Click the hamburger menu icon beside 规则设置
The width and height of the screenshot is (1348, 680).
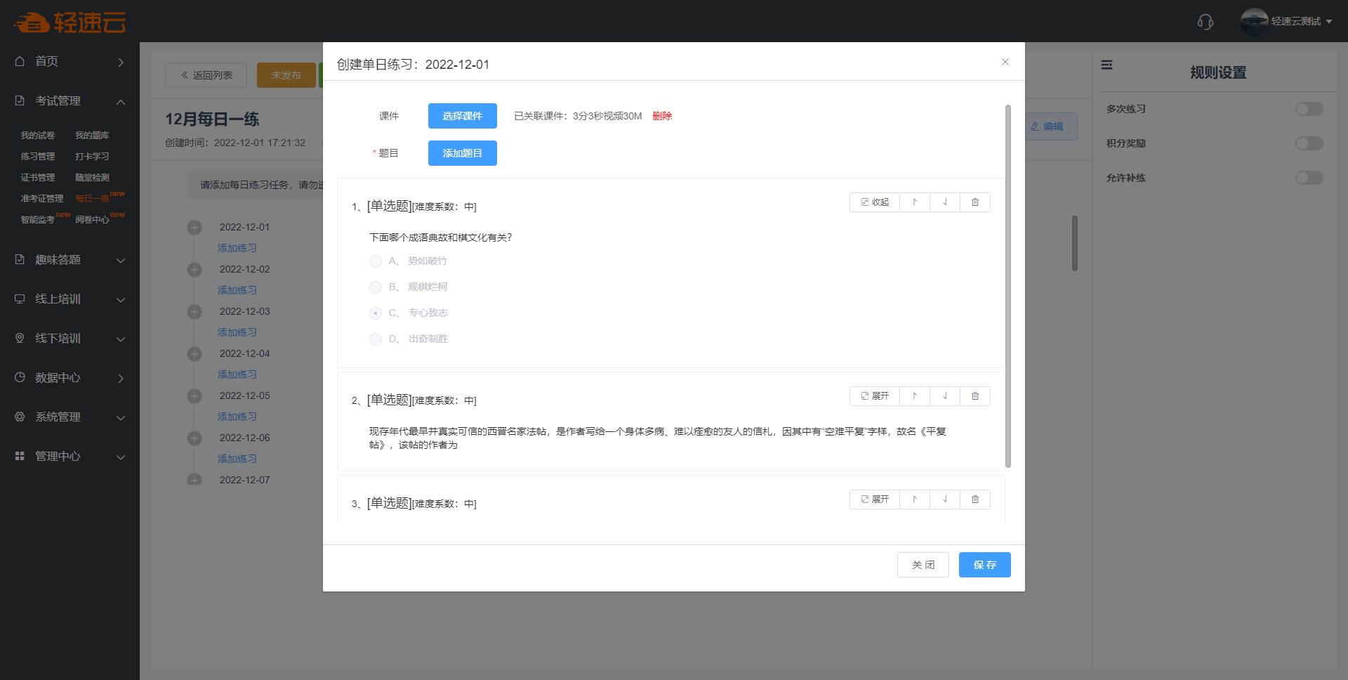click(x=1106, y=65)
